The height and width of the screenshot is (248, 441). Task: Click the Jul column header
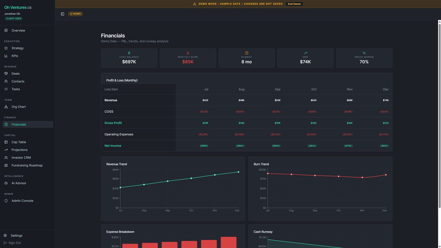point(206,89)
